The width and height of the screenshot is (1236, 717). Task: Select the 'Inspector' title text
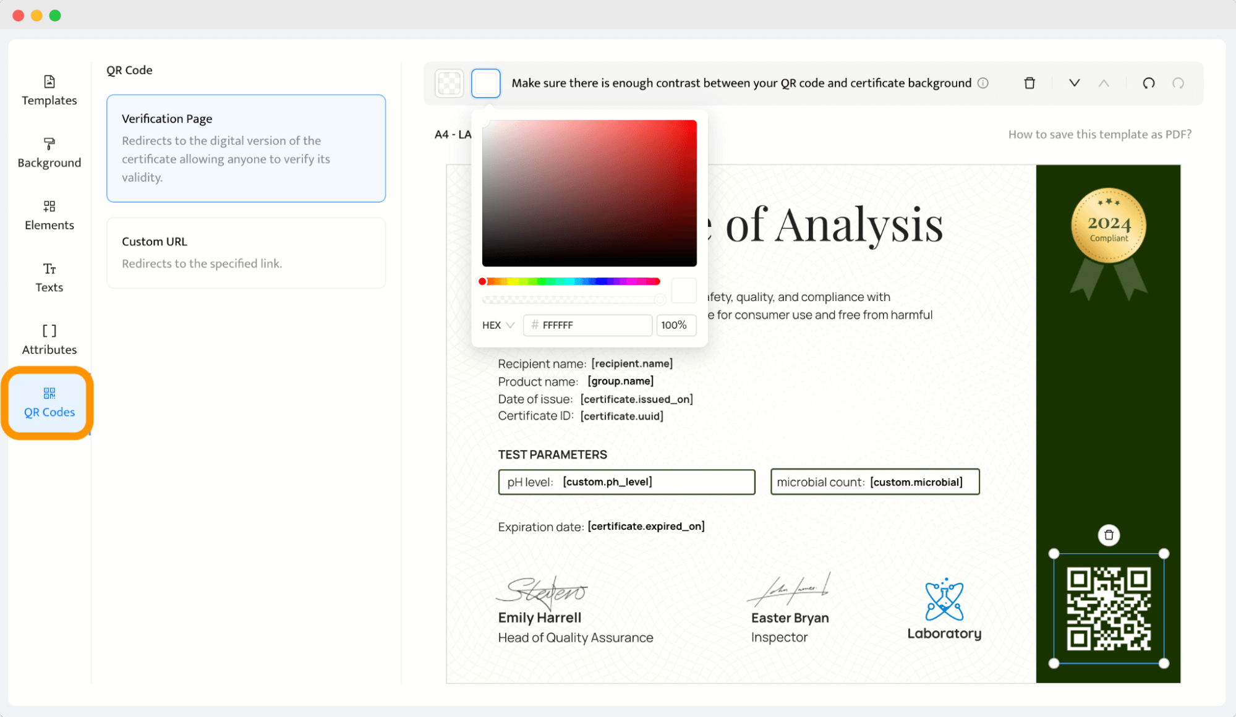click(x=779, y=637)
